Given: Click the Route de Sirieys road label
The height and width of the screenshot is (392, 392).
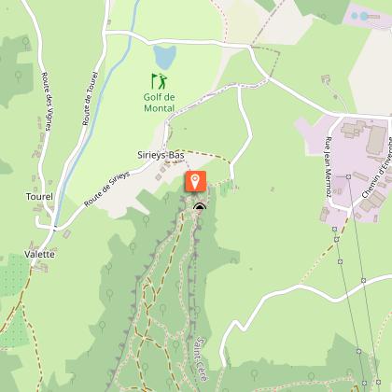Looking at the screenshot, I should pyautogui.click(x=107, y=189).
